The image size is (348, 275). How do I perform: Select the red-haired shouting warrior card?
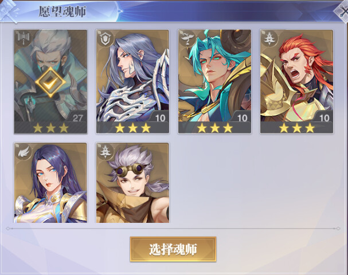pyautogui.click(x=296, y=81)
